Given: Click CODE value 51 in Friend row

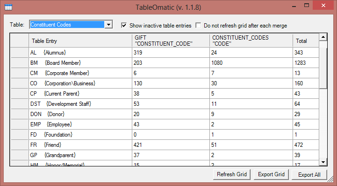Looking at the screenshot, I should [251, 145].
